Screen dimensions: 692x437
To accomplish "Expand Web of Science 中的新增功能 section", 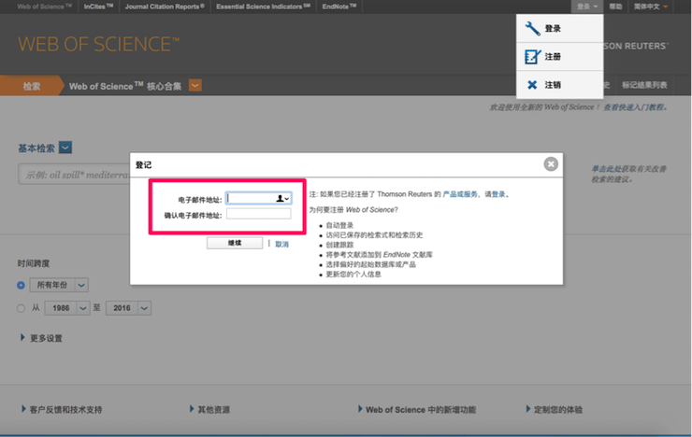I will coord(417,409).
